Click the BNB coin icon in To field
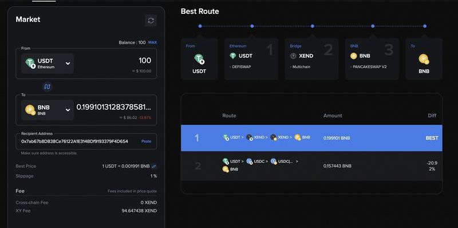This screenshot has width=458, height=228. coord(30,110)
